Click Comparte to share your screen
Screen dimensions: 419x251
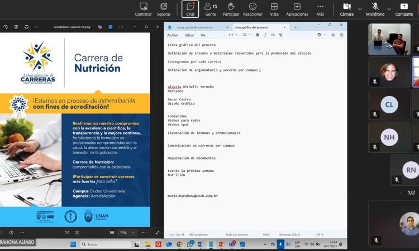(x=404, y=9)
